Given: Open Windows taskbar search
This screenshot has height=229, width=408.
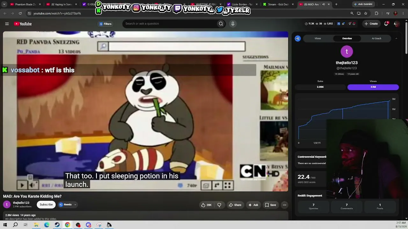Looking at the screenshot, I should coord(15,225).
